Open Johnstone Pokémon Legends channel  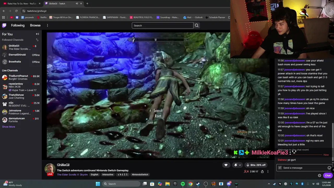[x=21, y=112]
